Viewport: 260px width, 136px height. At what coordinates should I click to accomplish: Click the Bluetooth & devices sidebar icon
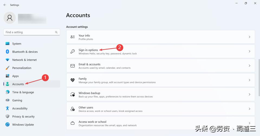click(x=8, y=52)
